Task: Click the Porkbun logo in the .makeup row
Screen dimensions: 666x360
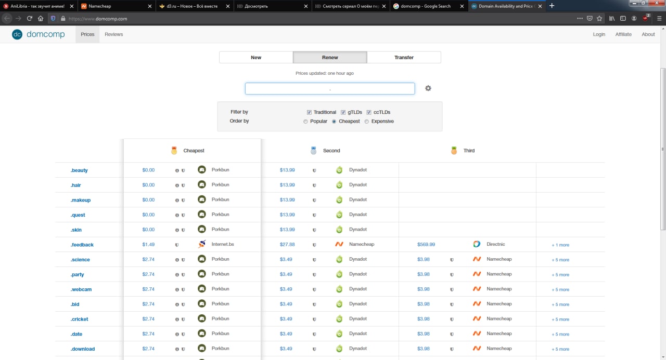Action: (202, 199)
